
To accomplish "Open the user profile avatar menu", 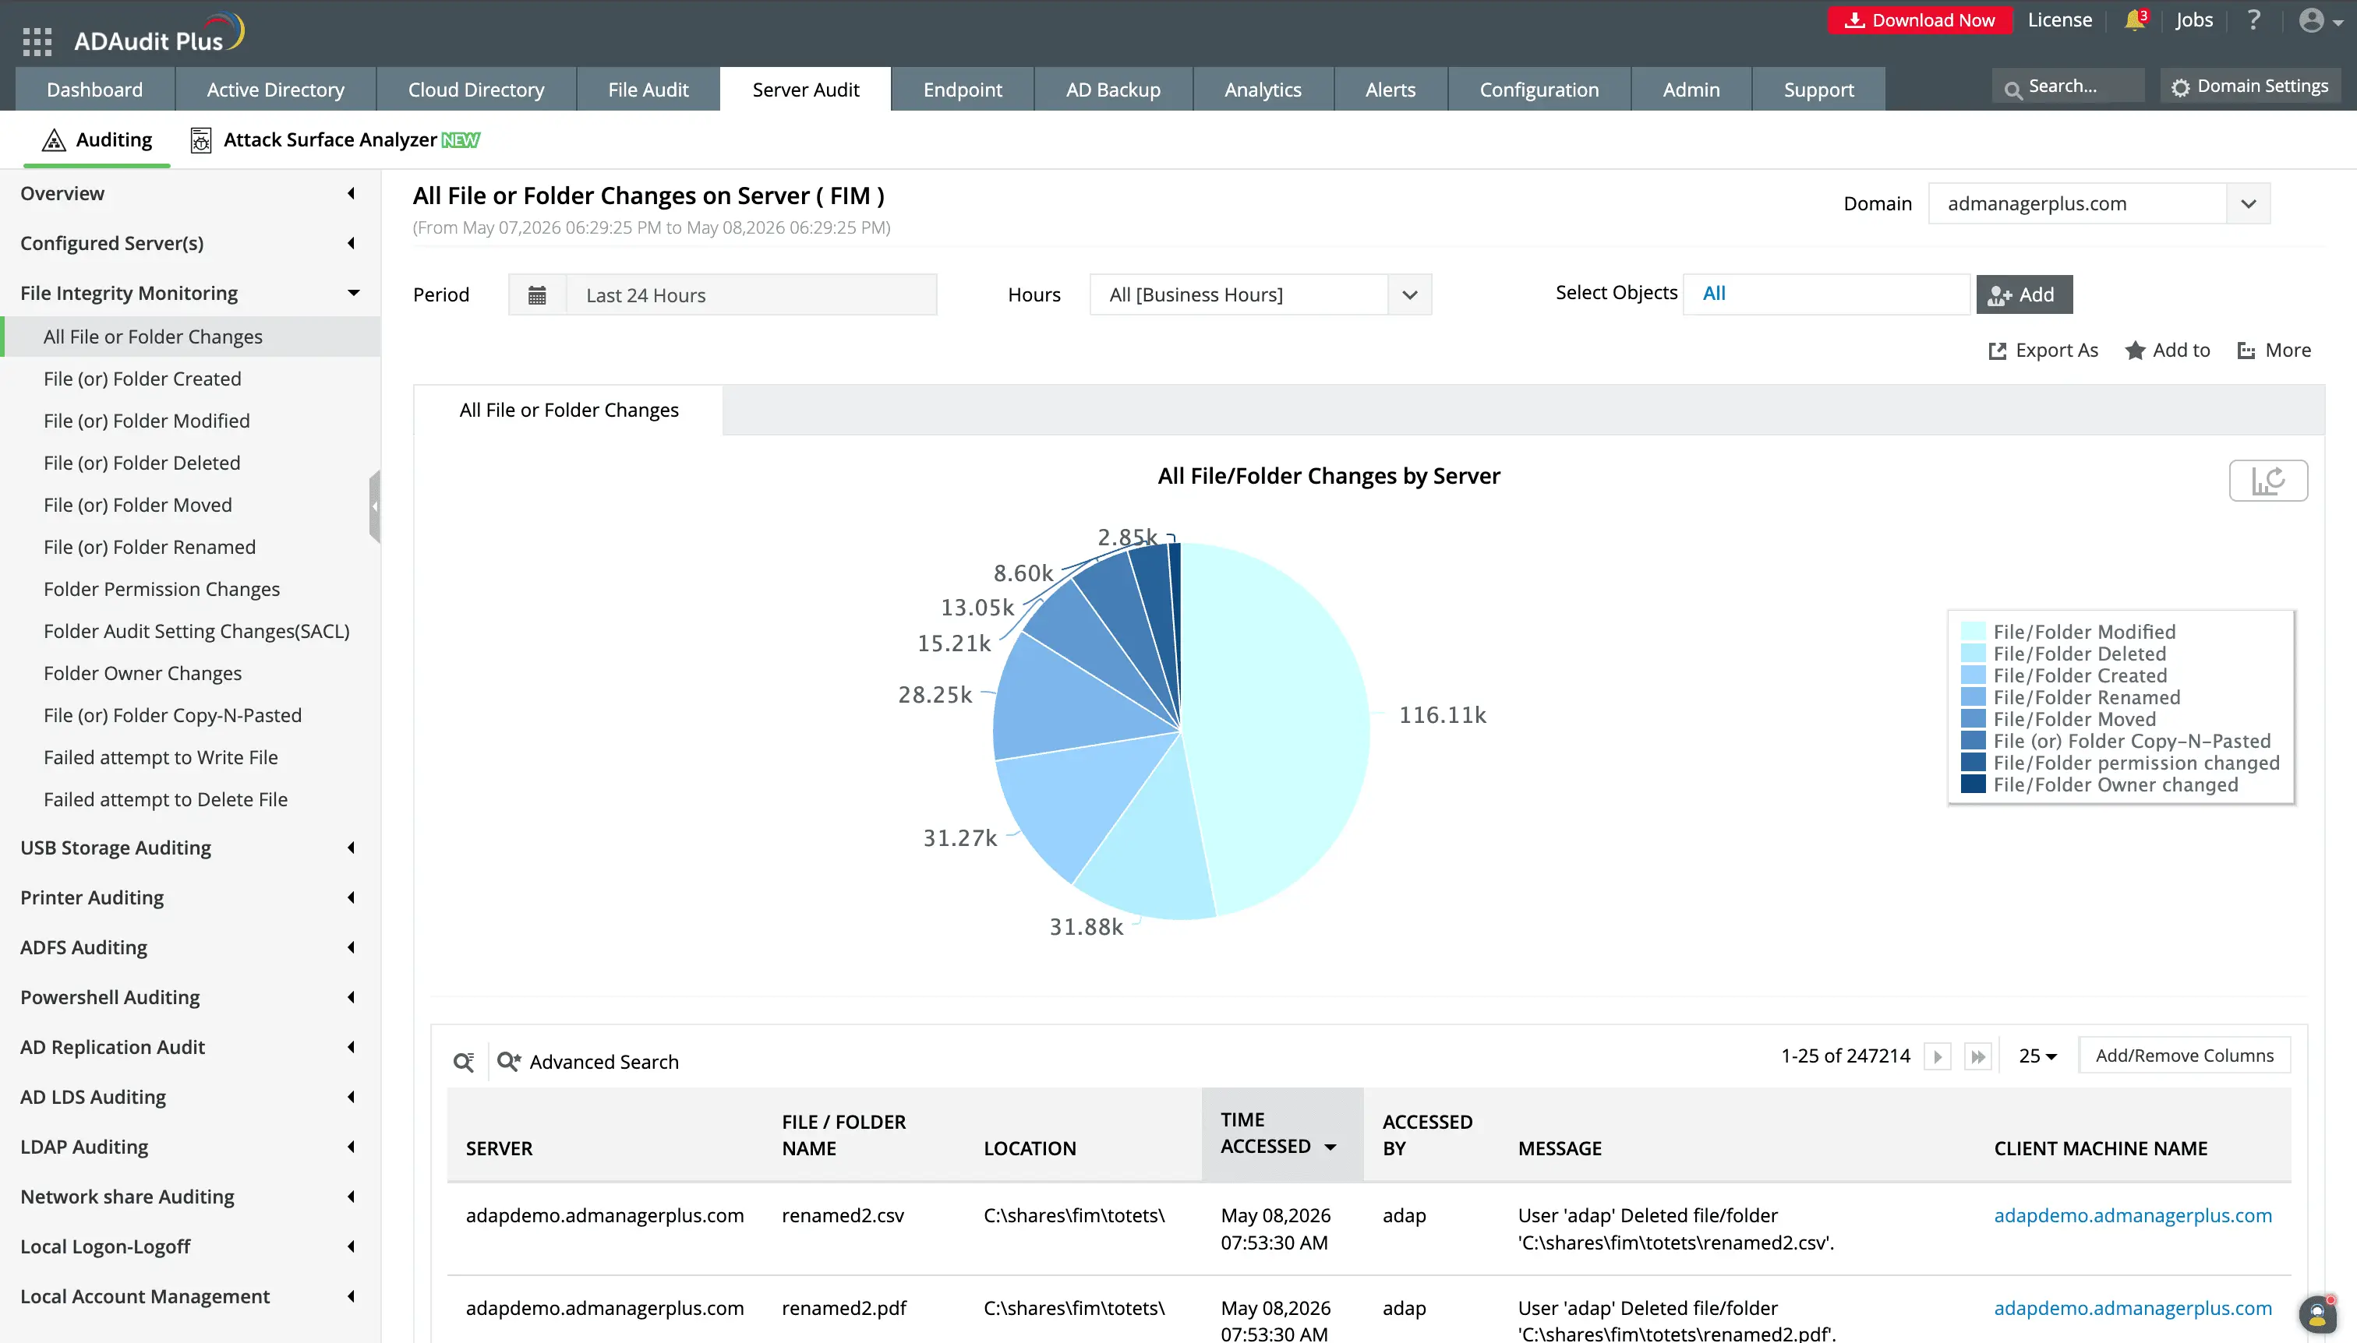I will click(x=2320, y=20).
